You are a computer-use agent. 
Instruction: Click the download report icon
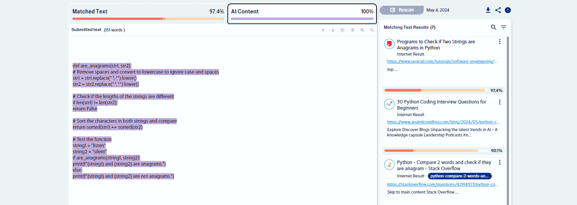click(x=488, y=10)
